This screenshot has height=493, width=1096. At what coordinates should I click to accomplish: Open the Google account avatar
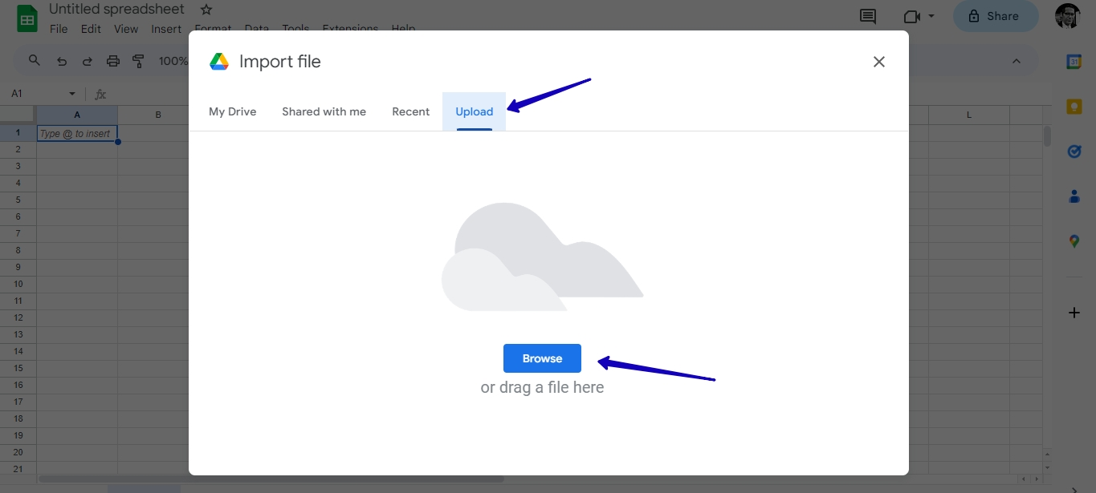coord(1068,16)
